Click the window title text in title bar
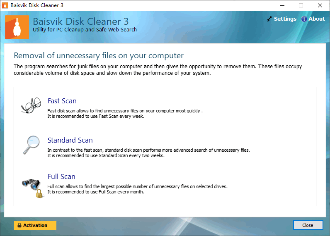This screenshot has width=330, height=236. pos(37,5)
